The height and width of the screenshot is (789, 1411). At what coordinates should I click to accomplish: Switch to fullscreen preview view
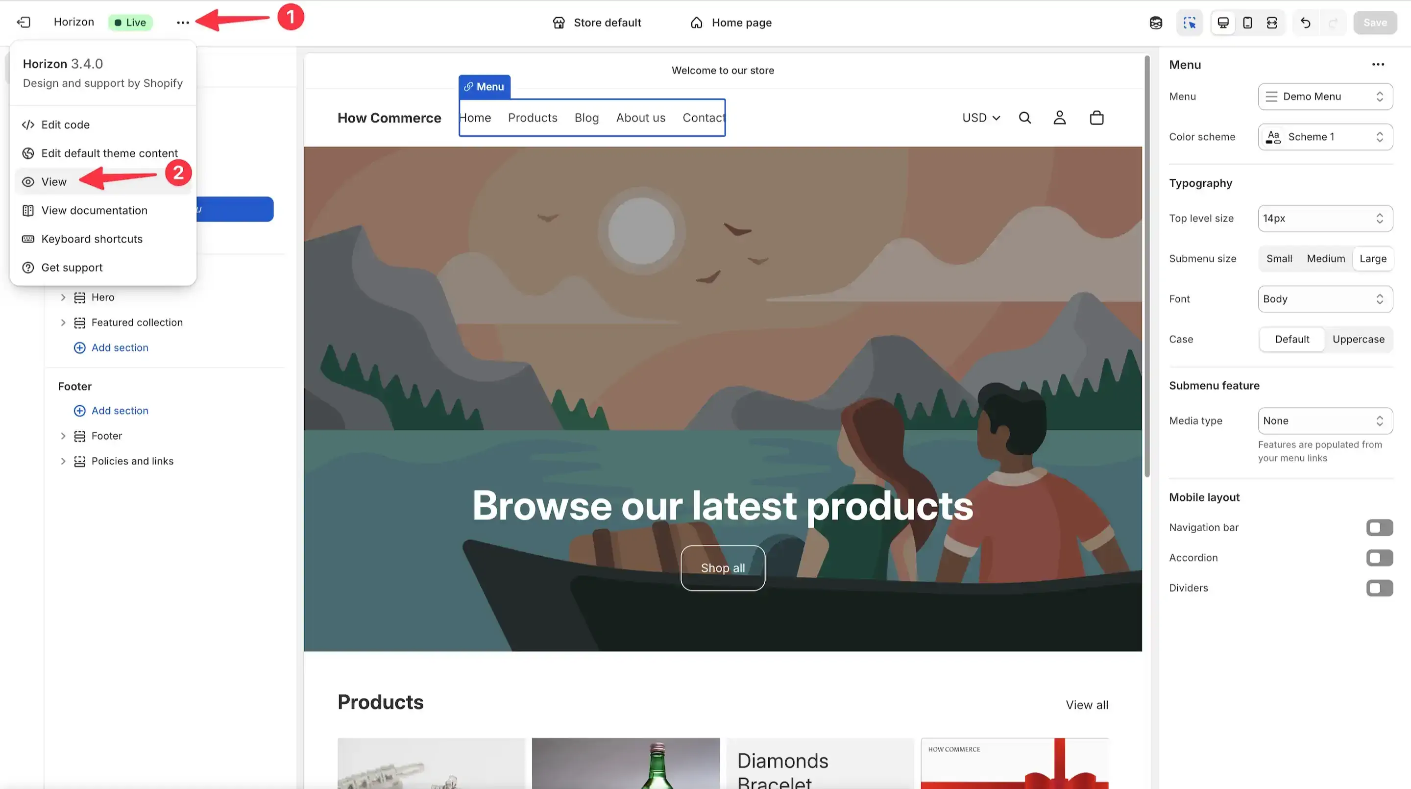coord(1272,23)
